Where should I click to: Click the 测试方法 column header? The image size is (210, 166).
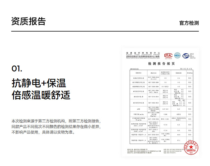click(153, 73)
